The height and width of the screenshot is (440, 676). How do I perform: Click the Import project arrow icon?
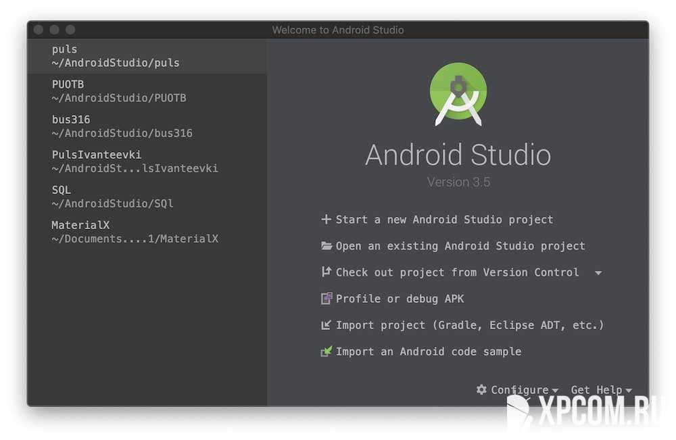[327, 325]
